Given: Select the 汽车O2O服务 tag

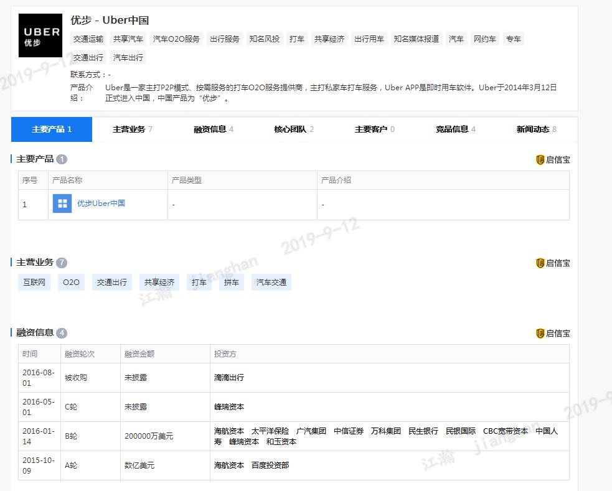Looking at the screenshot, I should [176, 39].
